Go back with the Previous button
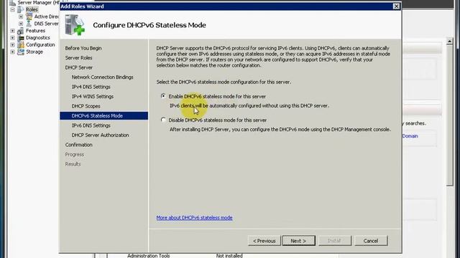This screenshot has width=460, height=258. 264,241
